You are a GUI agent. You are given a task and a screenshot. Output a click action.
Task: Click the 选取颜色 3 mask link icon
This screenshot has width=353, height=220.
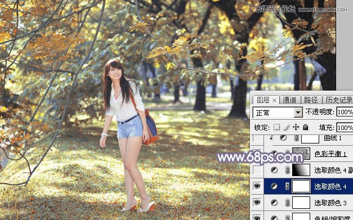click(287, 203)
